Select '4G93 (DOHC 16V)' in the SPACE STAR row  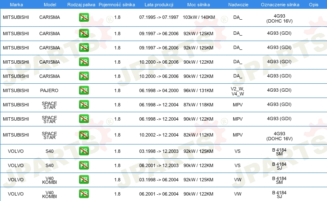(279, 136)
